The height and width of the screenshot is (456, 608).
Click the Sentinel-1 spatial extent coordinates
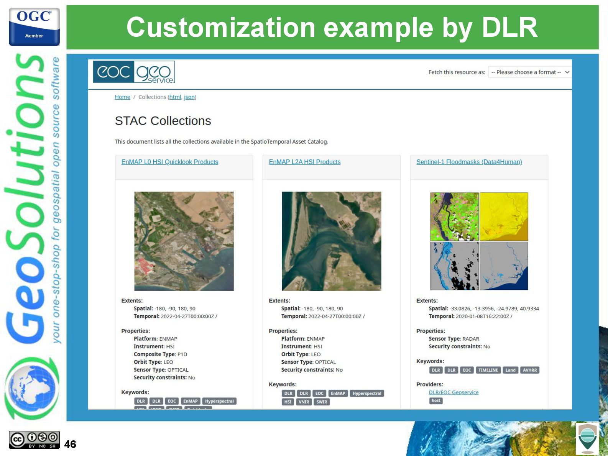pyautogui.click(x=494, y=308)
